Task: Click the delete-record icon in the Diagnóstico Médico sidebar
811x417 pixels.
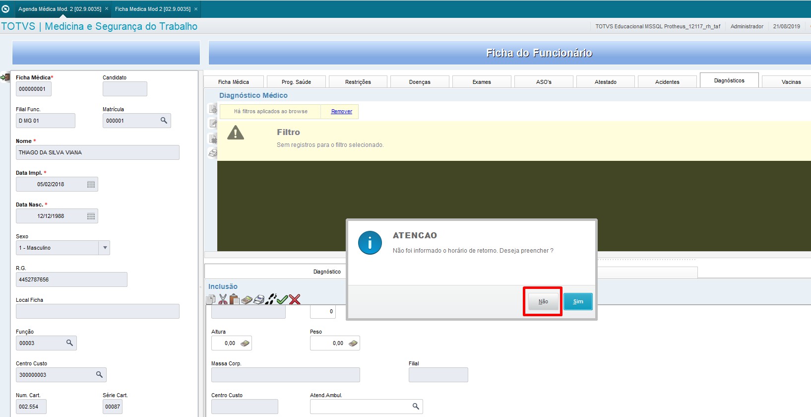Action: tap(213, 139)
